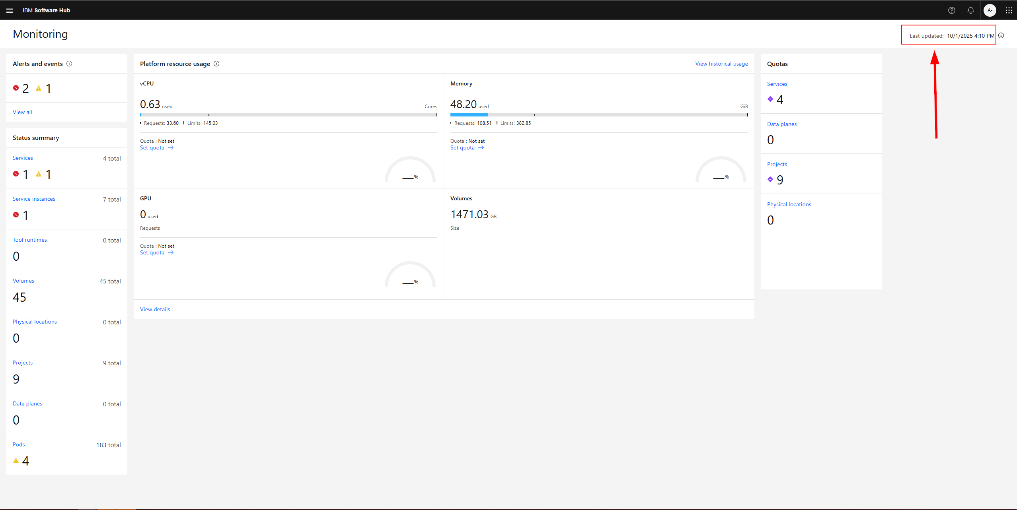Viewport: 1017px width, 510px height.
Task: Open Pods link in Status summary
Action: [19, 444]
